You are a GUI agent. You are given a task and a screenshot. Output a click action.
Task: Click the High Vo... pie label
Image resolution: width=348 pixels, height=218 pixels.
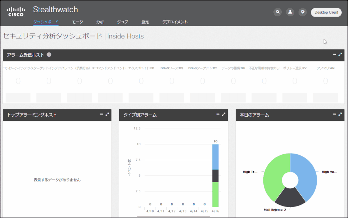point(329,172)
